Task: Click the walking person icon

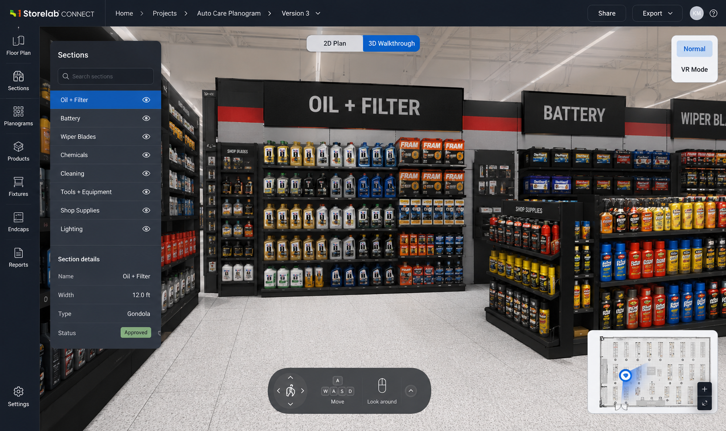Action: pos(291,391)
